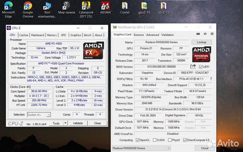Click the GPU-Z refresh icon
Screen dimensions: 243x152
205,34
